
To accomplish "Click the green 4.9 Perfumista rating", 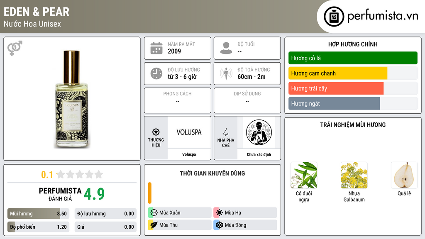I will [94, 194].
